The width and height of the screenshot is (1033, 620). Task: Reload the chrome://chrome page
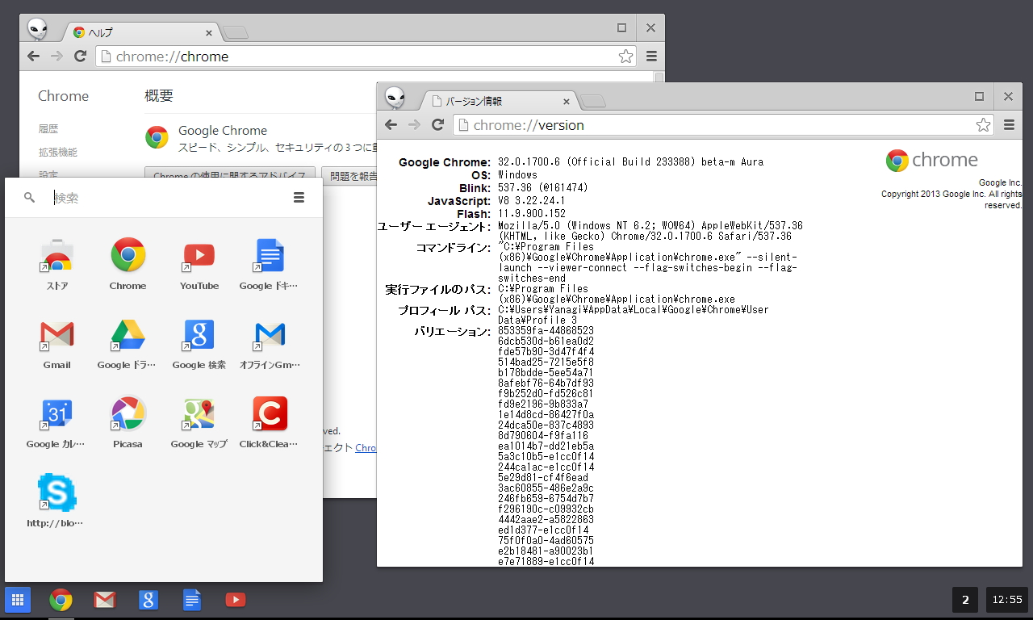[x=80, y=56]
